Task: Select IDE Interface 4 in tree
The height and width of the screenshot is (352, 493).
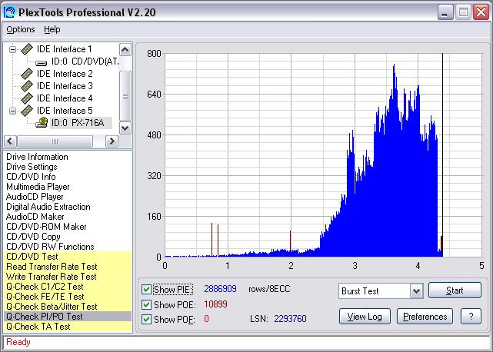Action: 65,98
